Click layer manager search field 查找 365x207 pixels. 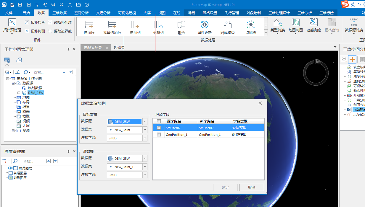coord(33,161)
